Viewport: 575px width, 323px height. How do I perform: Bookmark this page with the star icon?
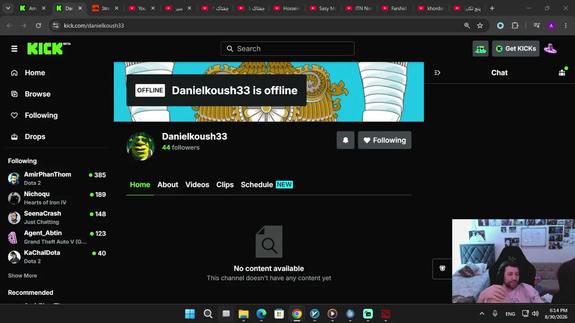[x=480, y=26]
